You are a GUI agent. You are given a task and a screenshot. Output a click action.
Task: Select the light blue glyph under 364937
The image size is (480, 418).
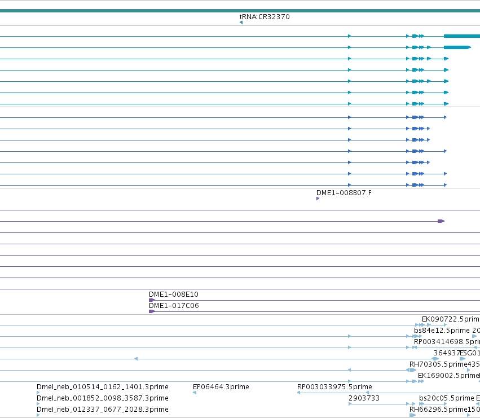click(x=435, y=359)
